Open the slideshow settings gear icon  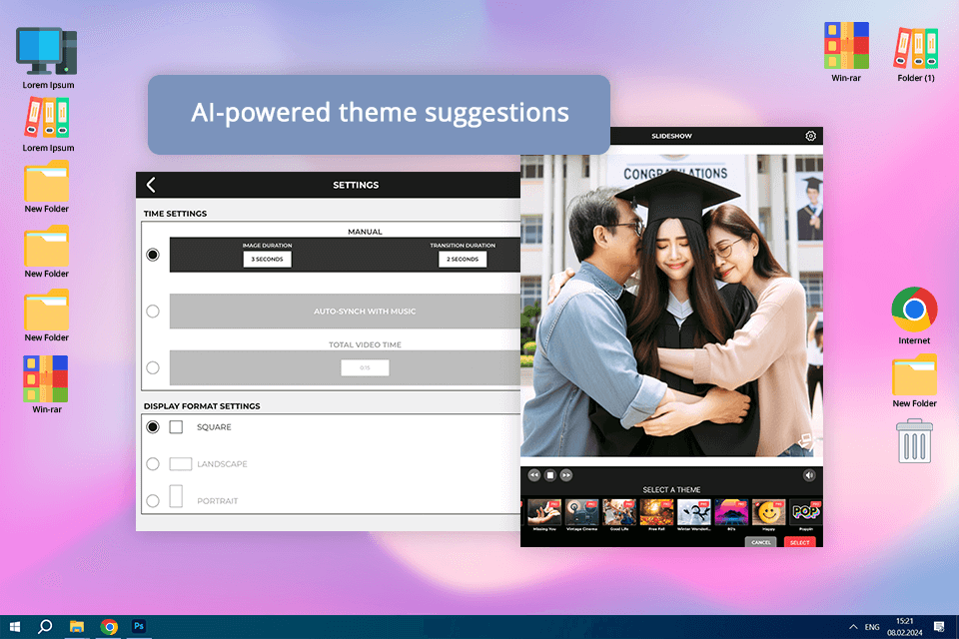click(x=810, y=136)
